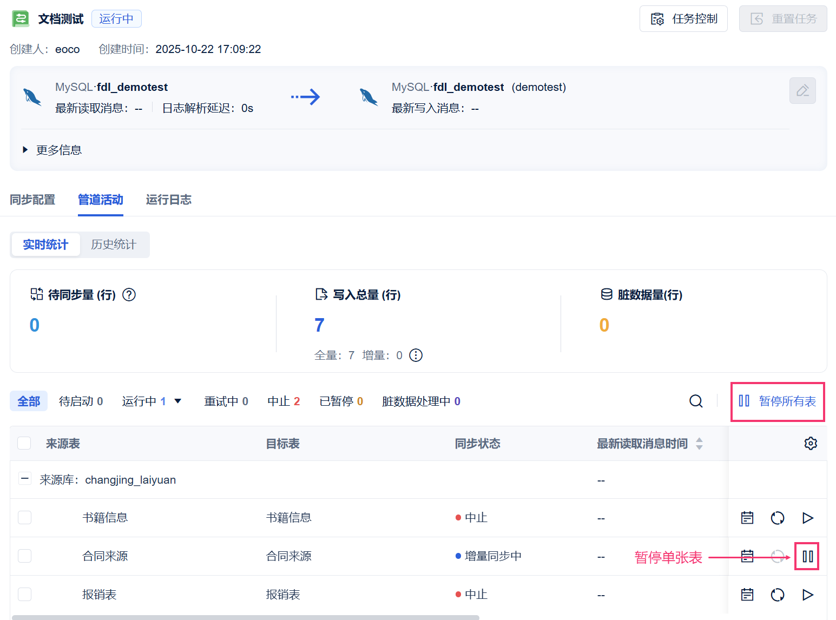The height and width of the screenshot is (620, 836).
Task: Click the 暂停所有表 button
Action: coord(778,401)
